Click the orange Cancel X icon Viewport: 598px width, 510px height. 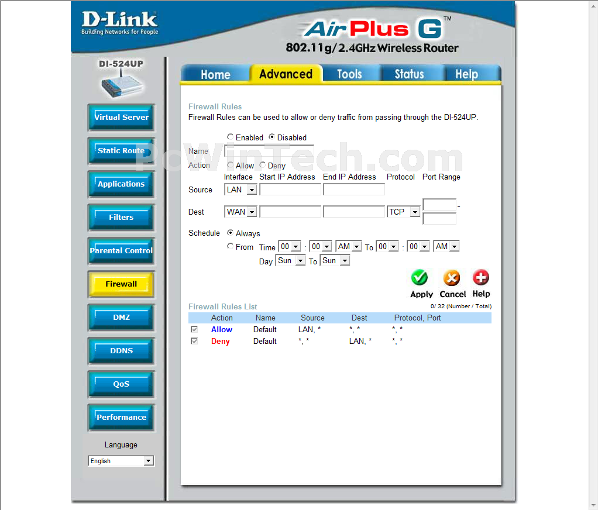(452, 278)
